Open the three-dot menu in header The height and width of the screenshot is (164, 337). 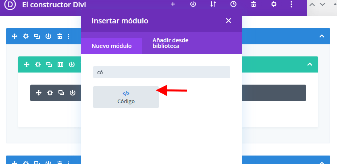tap(291, 4)
